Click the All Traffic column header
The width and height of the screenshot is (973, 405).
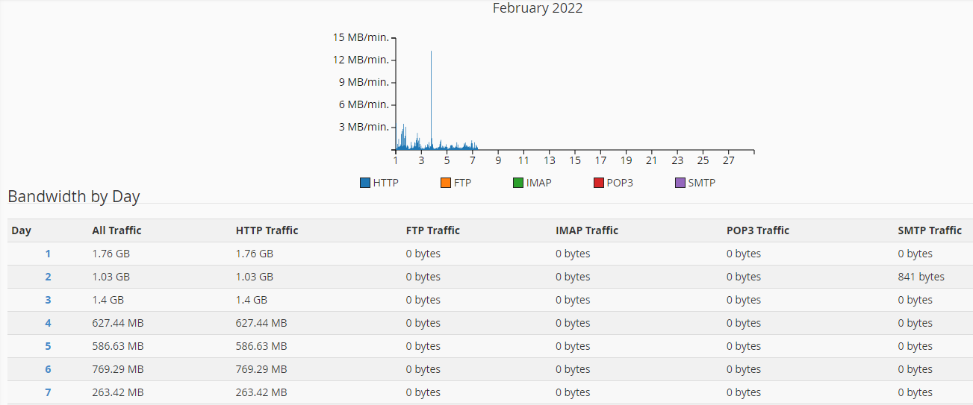pyautogui.click(x=116, y=230)
